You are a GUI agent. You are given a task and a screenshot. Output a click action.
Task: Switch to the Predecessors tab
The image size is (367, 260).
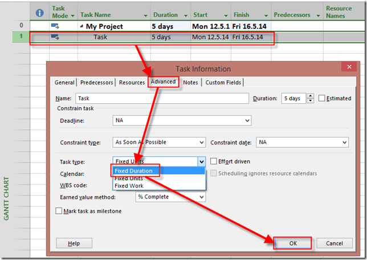[x=97, y=83]
